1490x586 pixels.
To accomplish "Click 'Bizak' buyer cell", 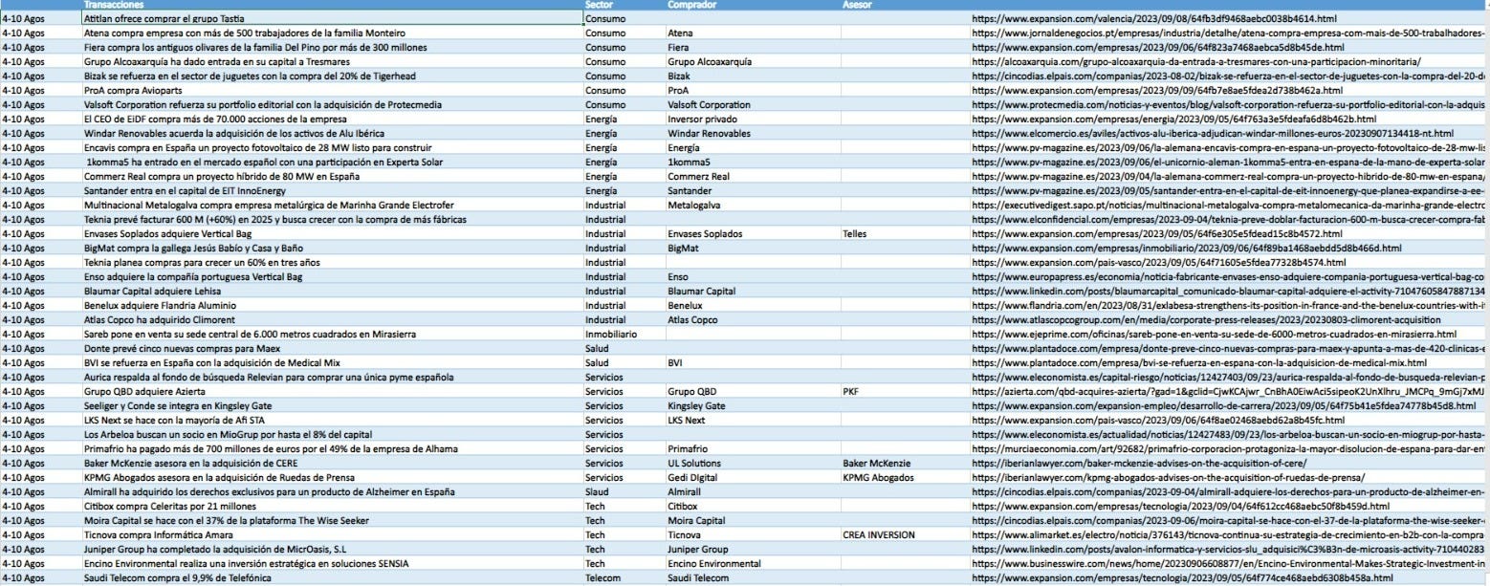I will (753, 75).
